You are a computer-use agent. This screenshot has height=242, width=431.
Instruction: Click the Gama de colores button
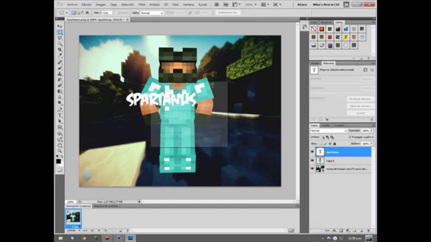click(x=361, y=106)
